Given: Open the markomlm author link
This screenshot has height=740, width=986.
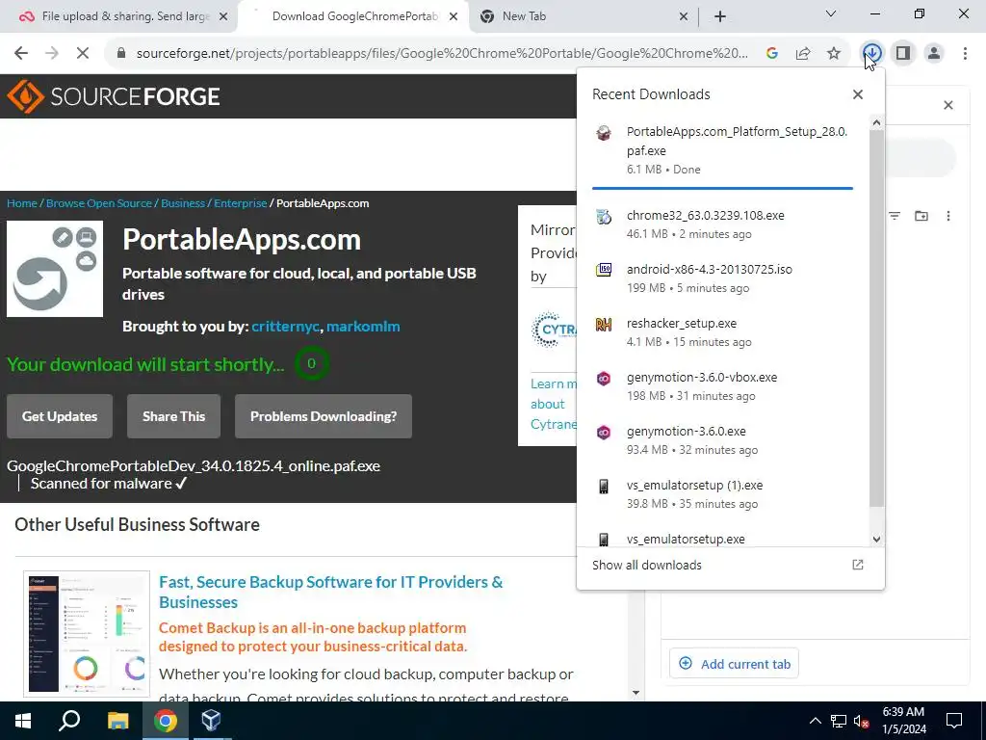Looking at the screenshot, I should pyautogui.click(x=363, y=327).
